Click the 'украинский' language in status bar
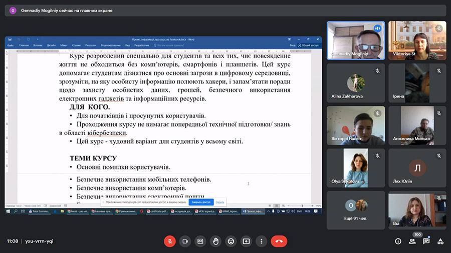The width and height of the screenshot is (451, 253). coord(55,205)
